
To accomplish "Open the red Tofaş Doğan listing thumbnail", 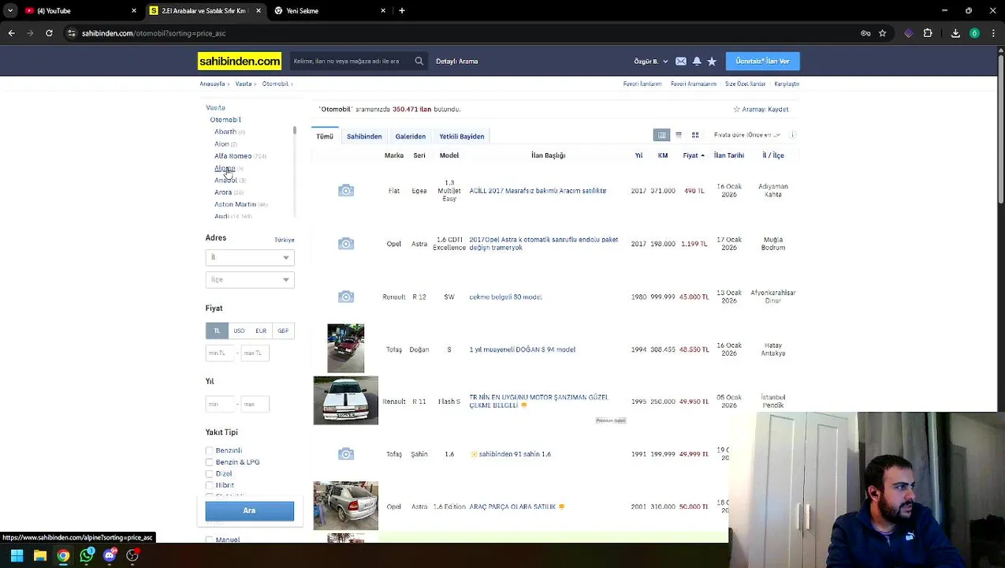I will coord(346,348).
